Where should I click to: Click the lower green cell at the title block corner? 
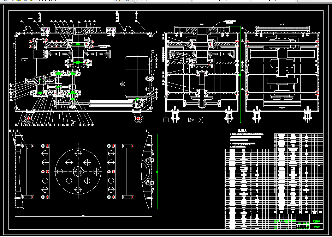(x=316, y=227)
